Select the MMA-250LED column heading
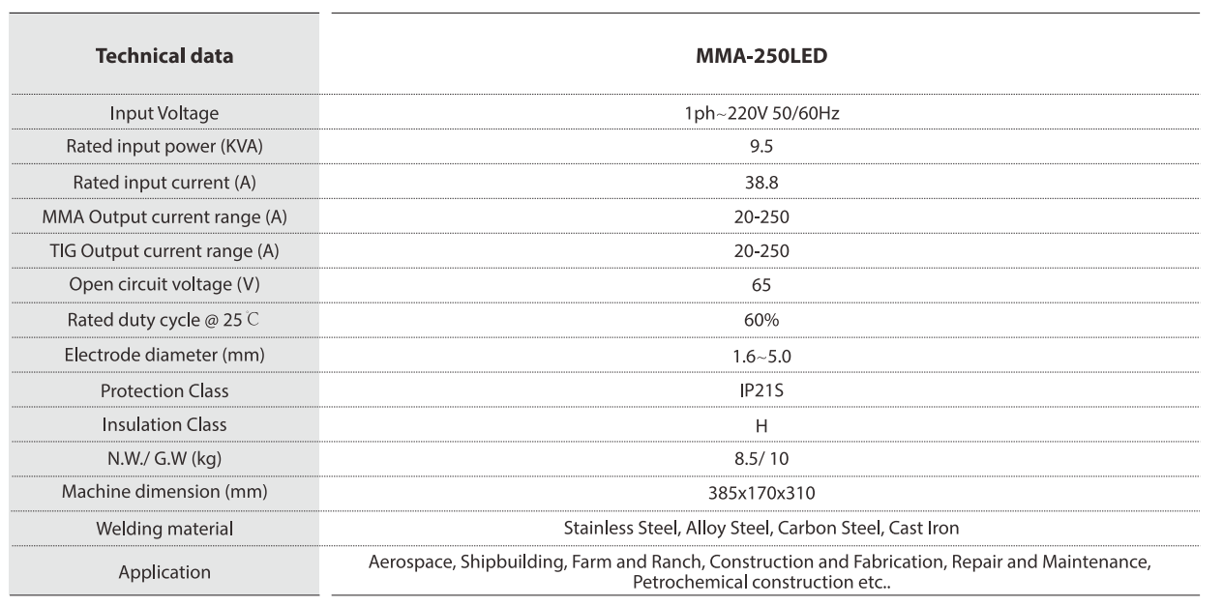Viewport: 1223px width, 605px height. pos(761,56)
